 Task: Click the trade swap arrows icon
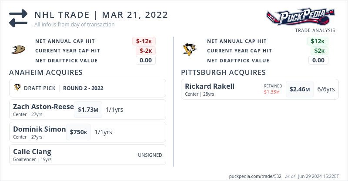[x=18, y=19]
